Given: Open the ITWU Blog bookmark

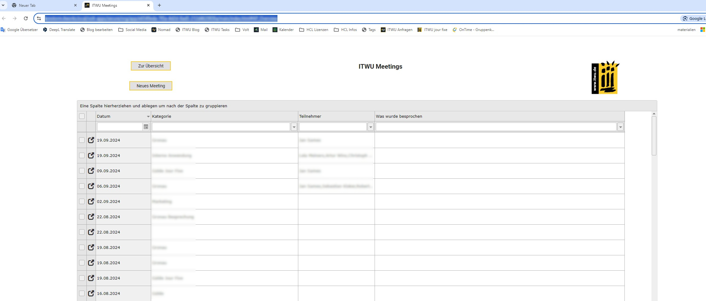Looking at the screenshot, I should pyautogui.click(x=187, y=30).
